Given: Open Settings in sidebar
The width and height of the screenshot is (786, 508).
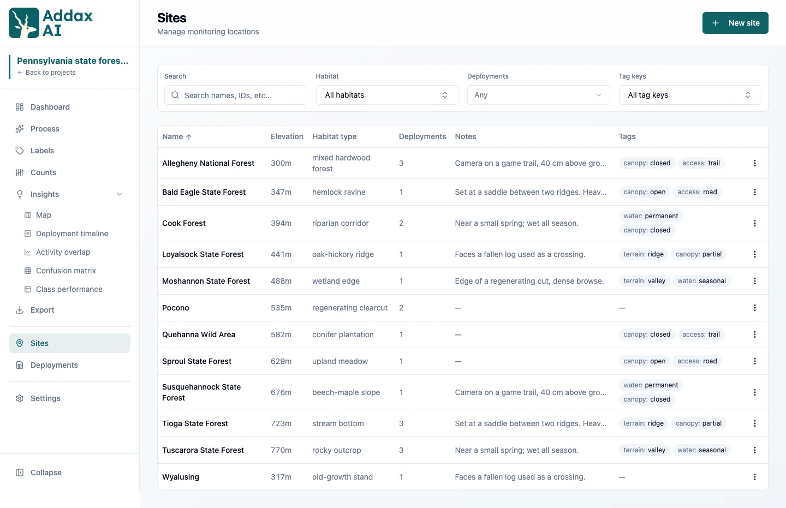Looking at the screenshot, I should (69, 398).
